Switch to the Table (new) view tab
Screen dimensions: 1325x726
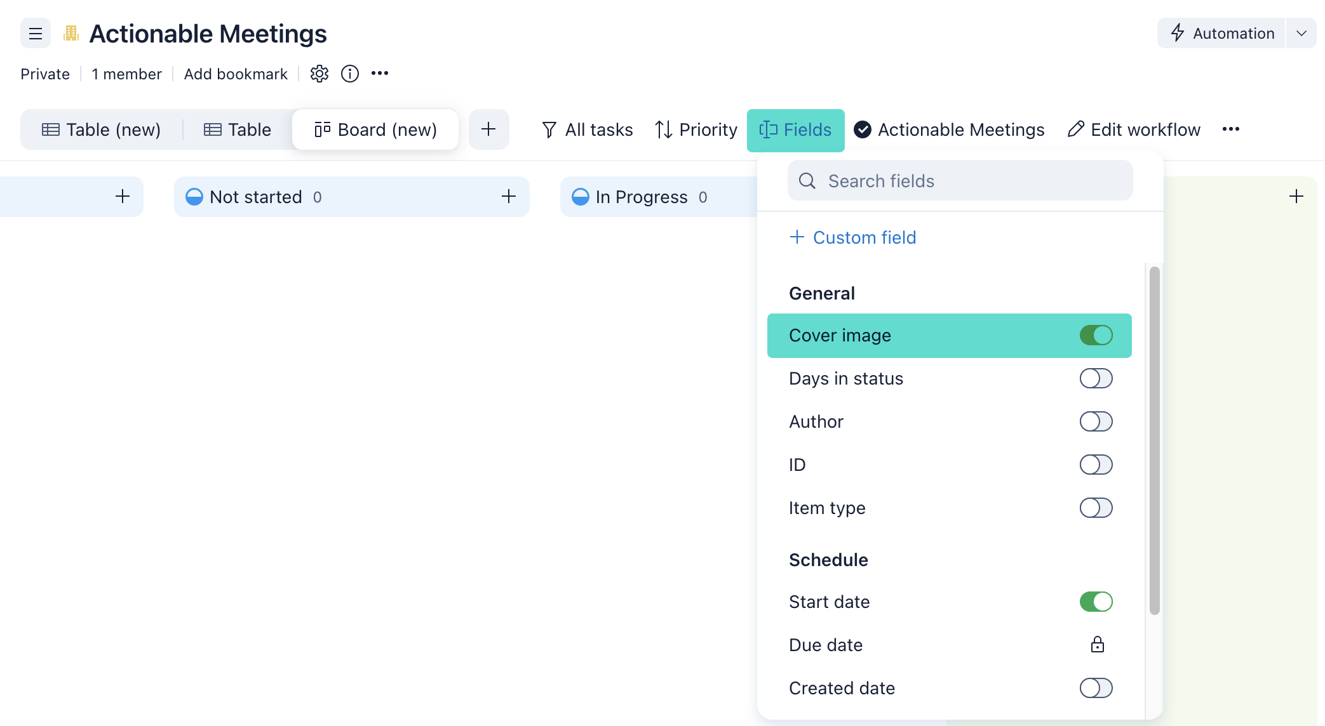point(102,129)
